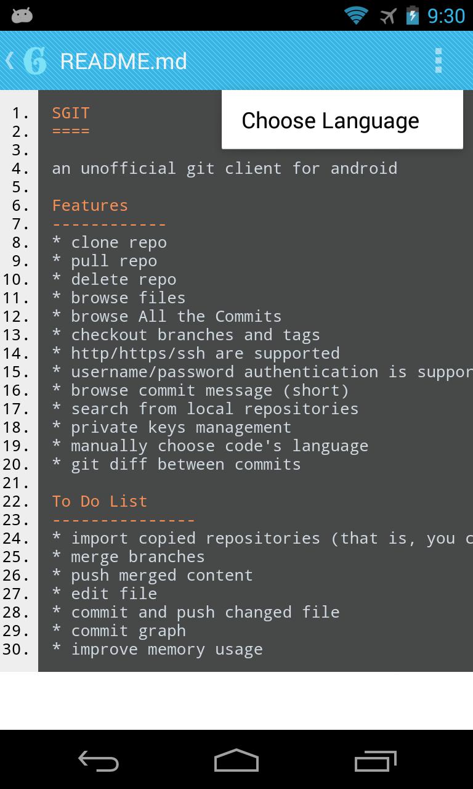This screenshot has width=473, height=789.
Task: Tap the Wi-Fi status icon
Action: point(356,15)
